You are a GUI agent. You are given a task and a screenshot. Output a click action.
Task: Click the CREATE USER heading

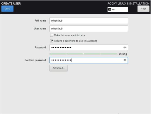click(11, 4)
